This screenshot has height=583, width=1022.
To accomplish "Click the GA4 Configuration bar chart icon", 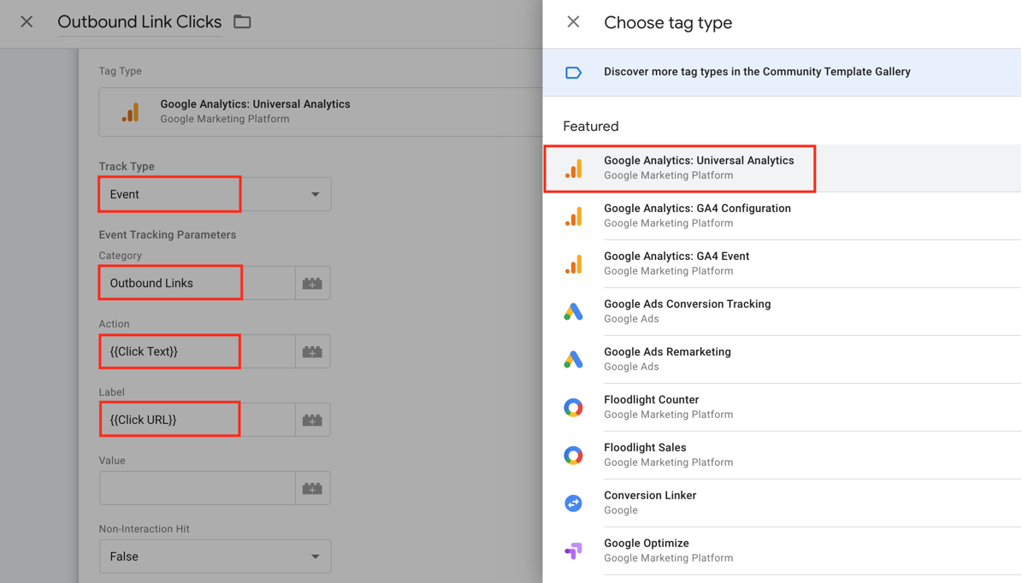I will point(574,216).
